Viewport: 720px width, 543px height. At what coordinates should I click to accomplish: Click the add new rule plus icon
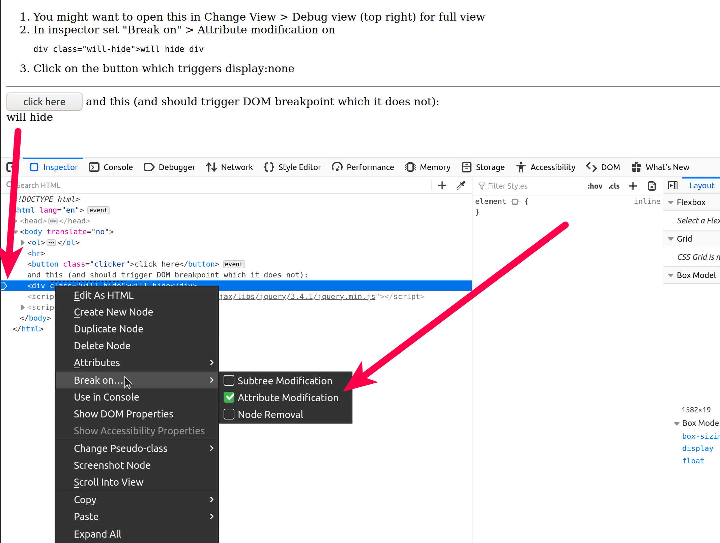point(633,186)
